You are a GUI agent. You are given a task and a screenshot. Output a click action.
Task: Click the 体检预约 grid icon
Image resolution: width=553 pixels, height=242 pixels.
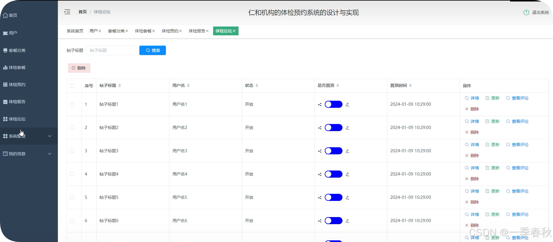click(5, 84)
